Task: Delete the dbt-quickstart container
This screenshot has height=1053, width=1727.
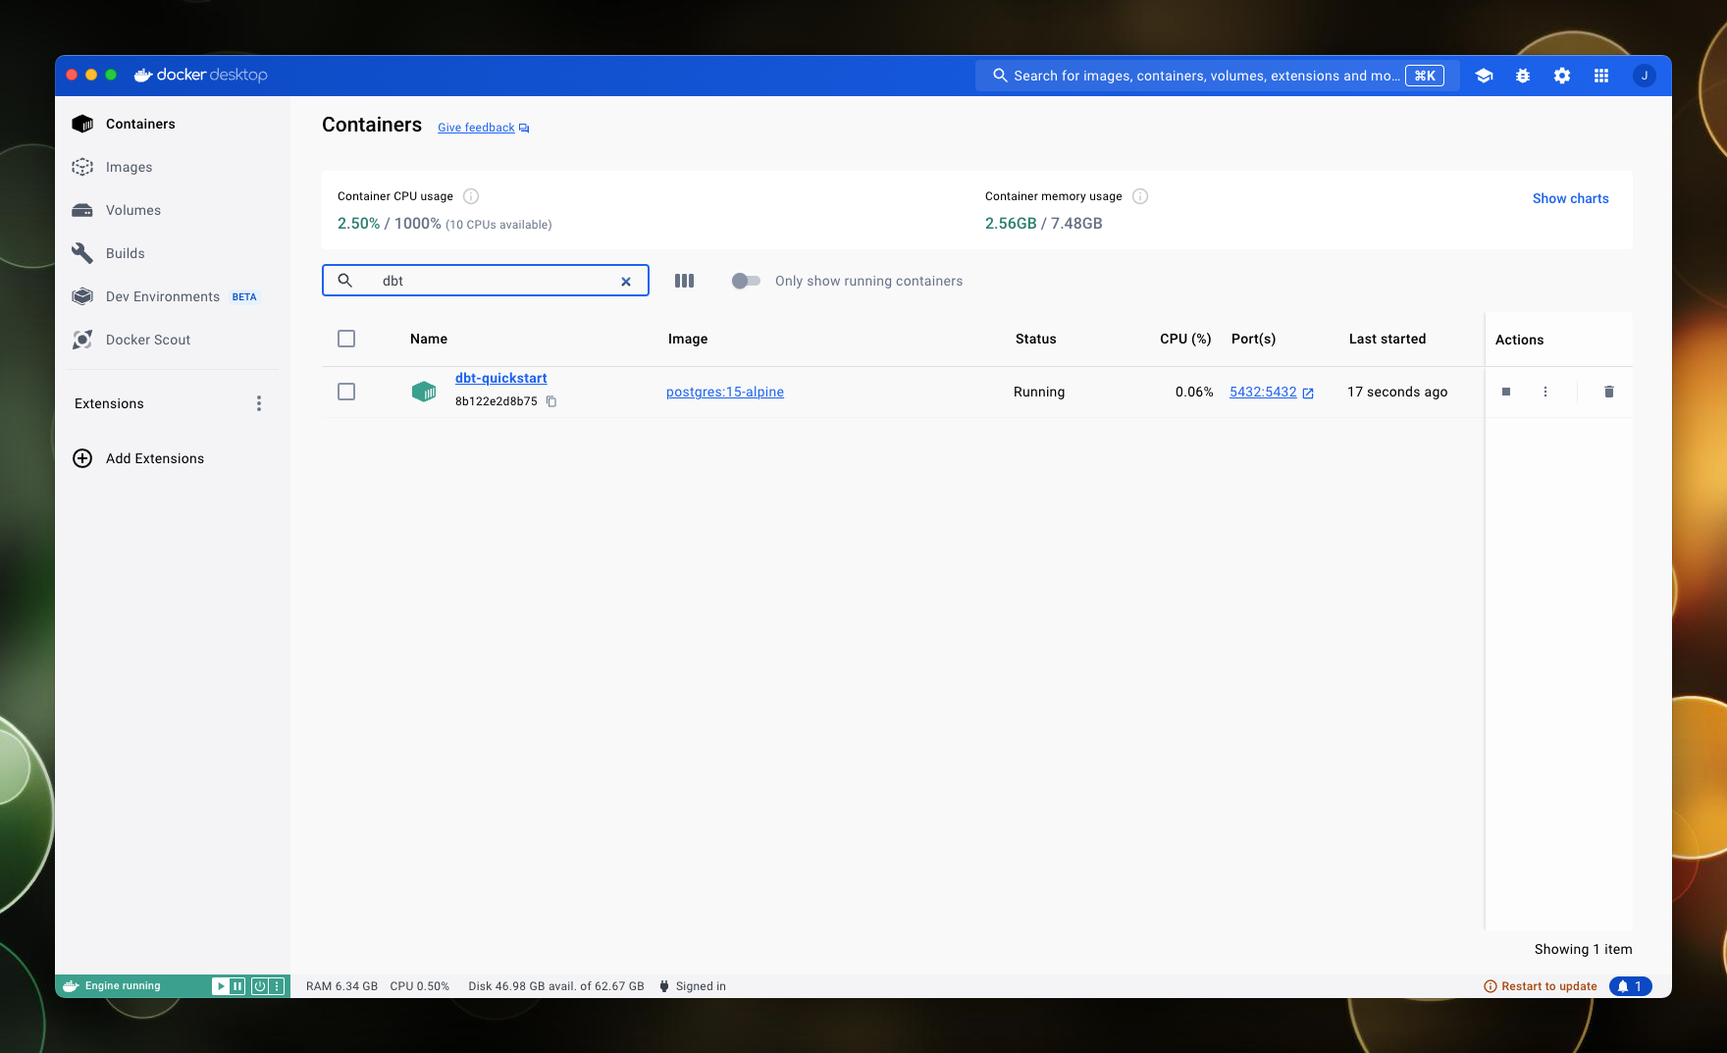Action: (1609, 392)
